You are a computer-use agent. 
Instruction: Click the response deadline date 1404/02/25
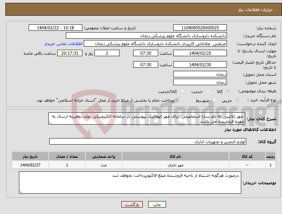(x=200, y=53)
